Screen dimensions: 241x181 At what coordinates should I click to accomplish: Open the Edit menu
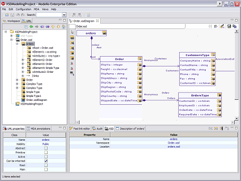[x=11, y=9]
